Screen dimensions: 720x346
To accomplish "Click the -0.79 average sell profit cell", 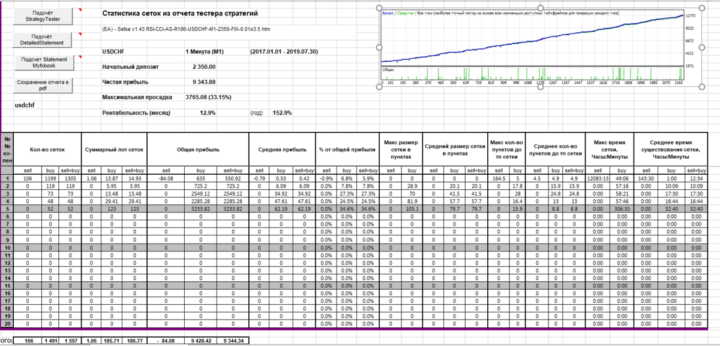I will [x=260, y=178].
